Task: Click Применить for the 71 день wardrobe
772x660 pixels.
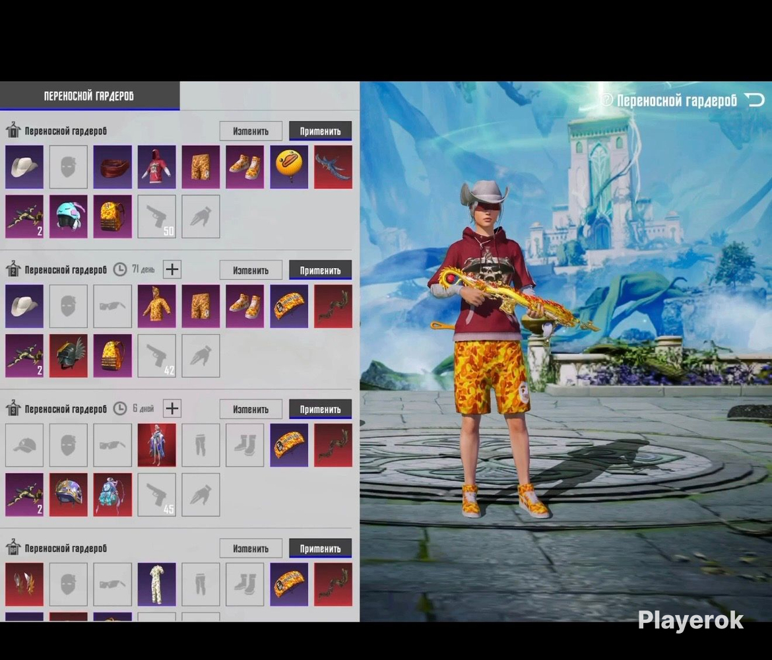Action: point(320,270)
